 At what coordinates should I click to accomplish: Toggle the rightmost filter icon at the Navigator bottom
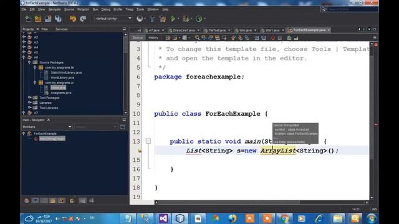click(92, 200)
